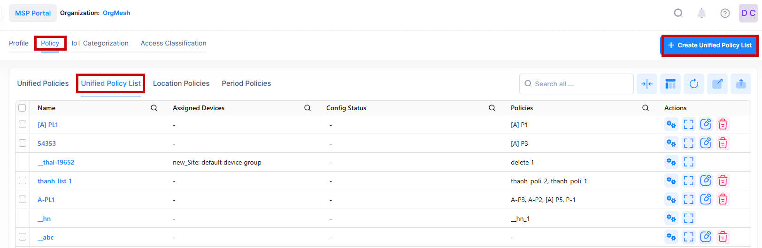Toggle the select-all header checkbox
The height and width of the screenshot is (248, 762).
(22, 108)
